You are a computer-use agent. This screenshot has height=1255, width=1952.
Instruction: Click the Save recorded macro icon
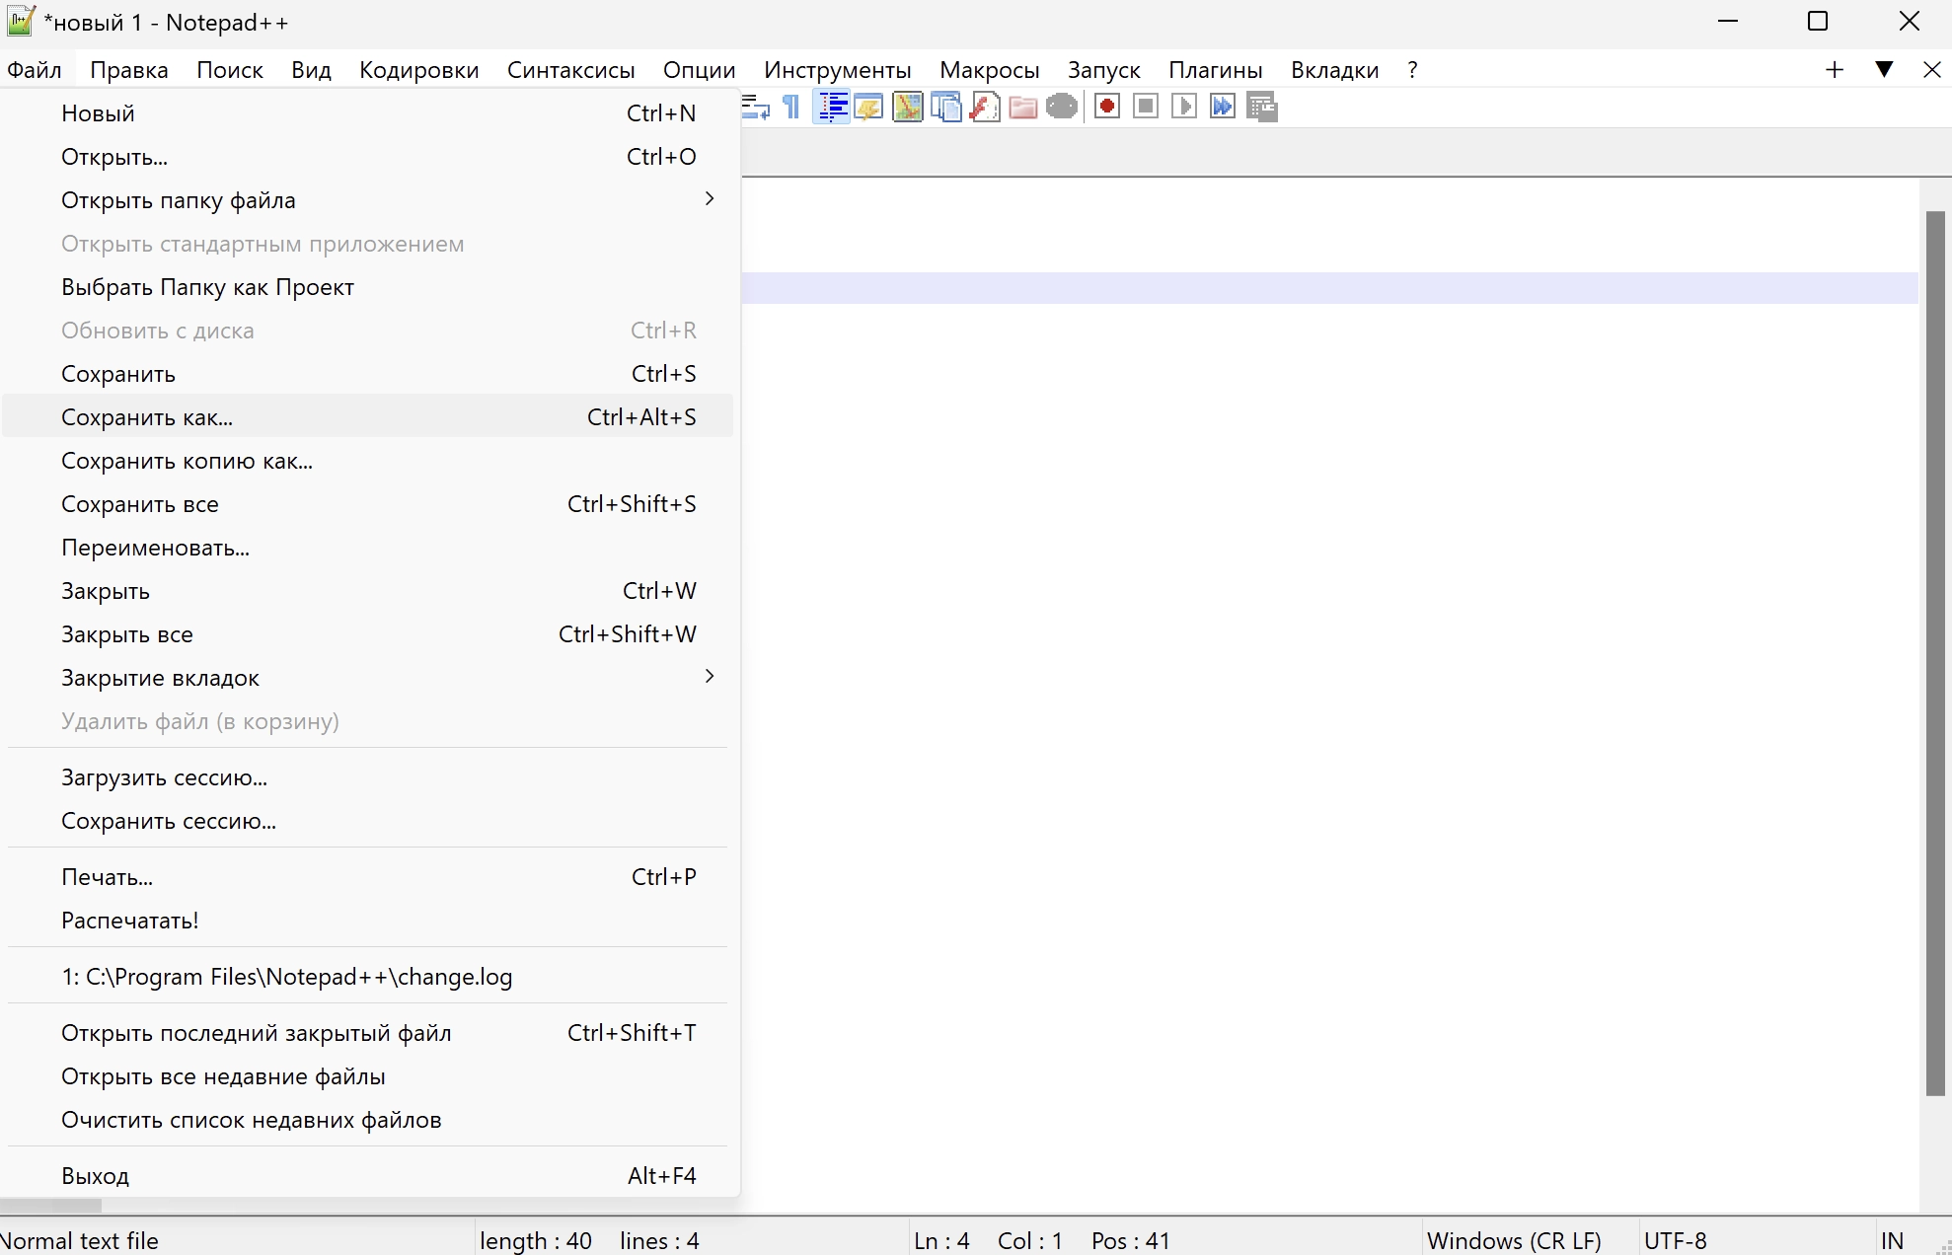(x=1262, y=107)
